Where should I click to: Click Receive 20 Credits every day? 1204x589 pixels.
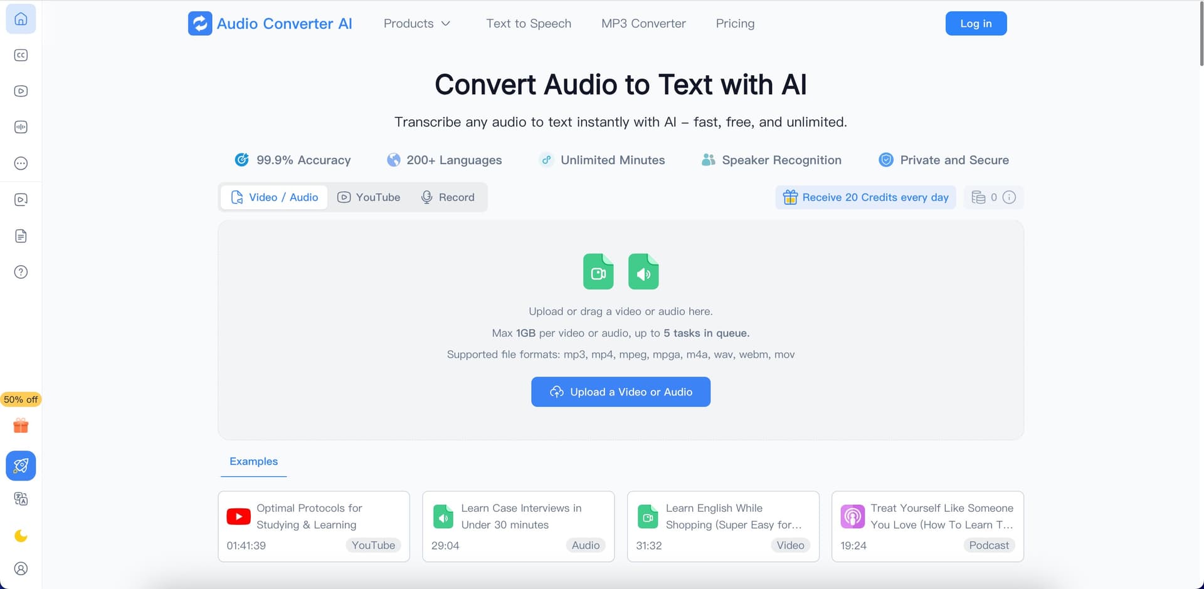point(865,197)
